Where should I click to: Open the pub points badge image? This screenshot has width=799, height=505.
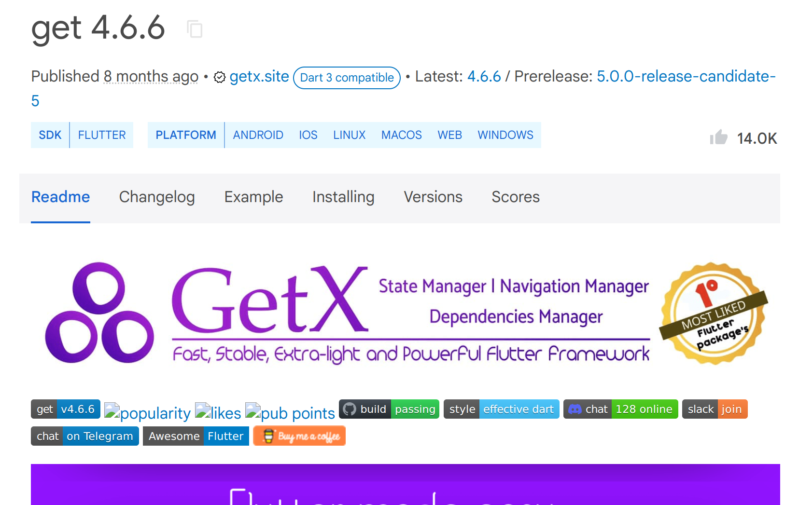point(290,413)
